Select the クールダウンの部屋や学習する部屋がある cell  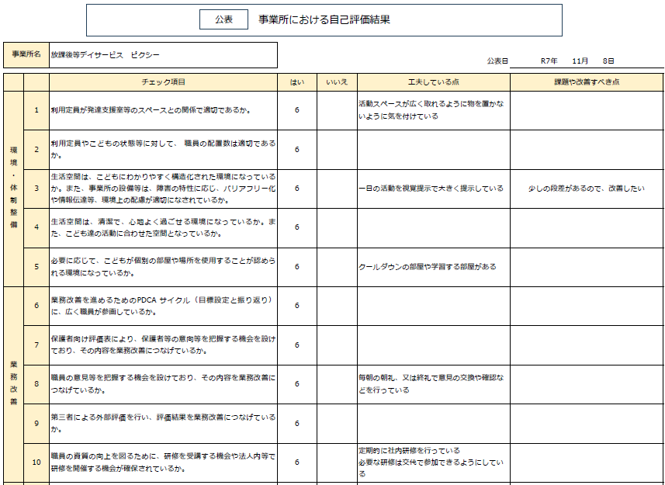coord(433,267)
